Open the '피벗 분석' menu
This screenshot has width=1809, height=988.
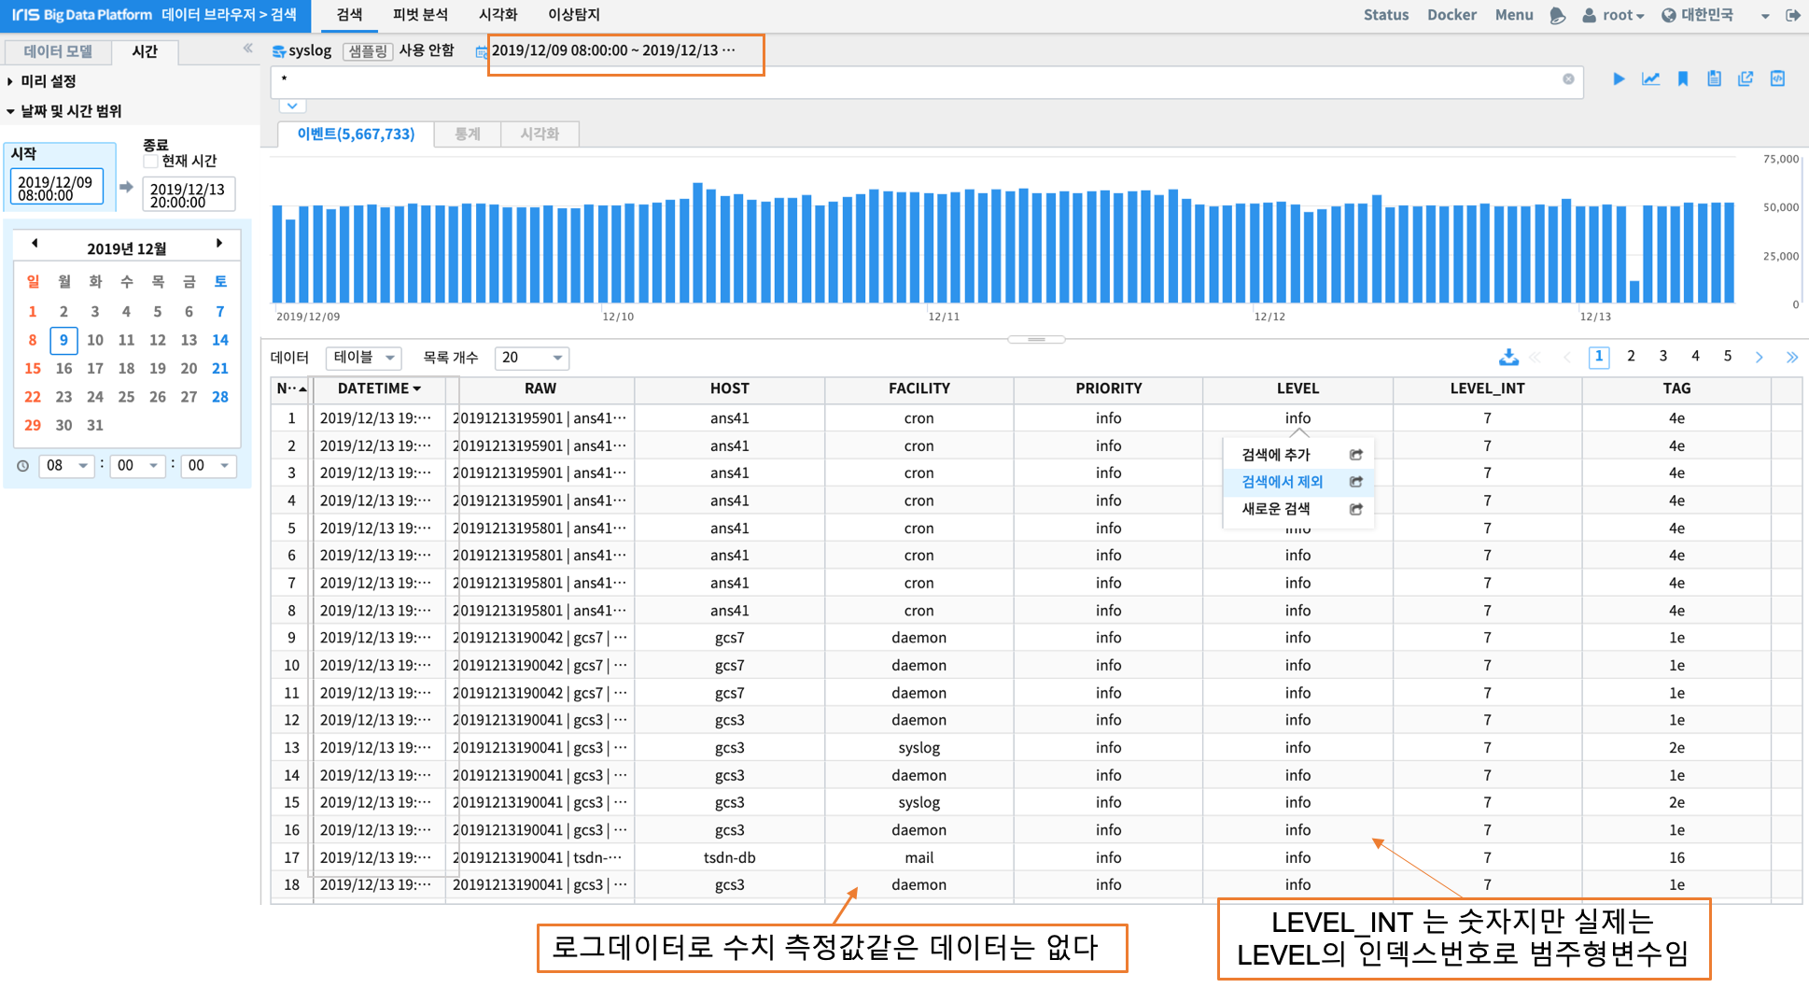(x=420, y=15)
